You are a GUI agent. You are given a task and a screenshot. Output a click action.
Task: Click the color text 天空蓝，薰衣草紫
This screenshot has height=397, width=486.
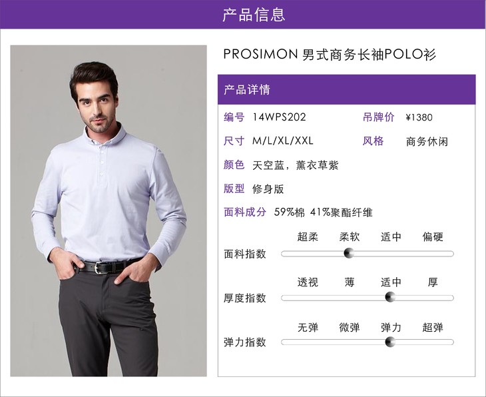[x=295, y=165]
